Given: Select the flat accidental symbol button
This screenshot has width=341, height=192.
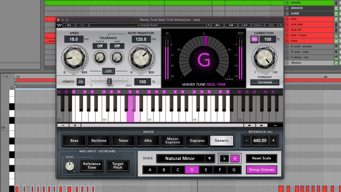Looking at the screenshot, I should pos(224,158).
